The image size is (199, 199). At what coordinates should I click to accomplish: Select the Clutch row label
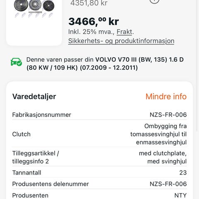coord(21,134)
